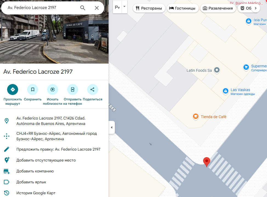Open the Dr. Bianco Médico label
The image size is (267, 197).
coord(246,3)
